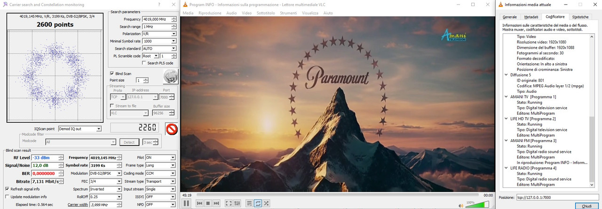Open the VLC Video menu

247,13
